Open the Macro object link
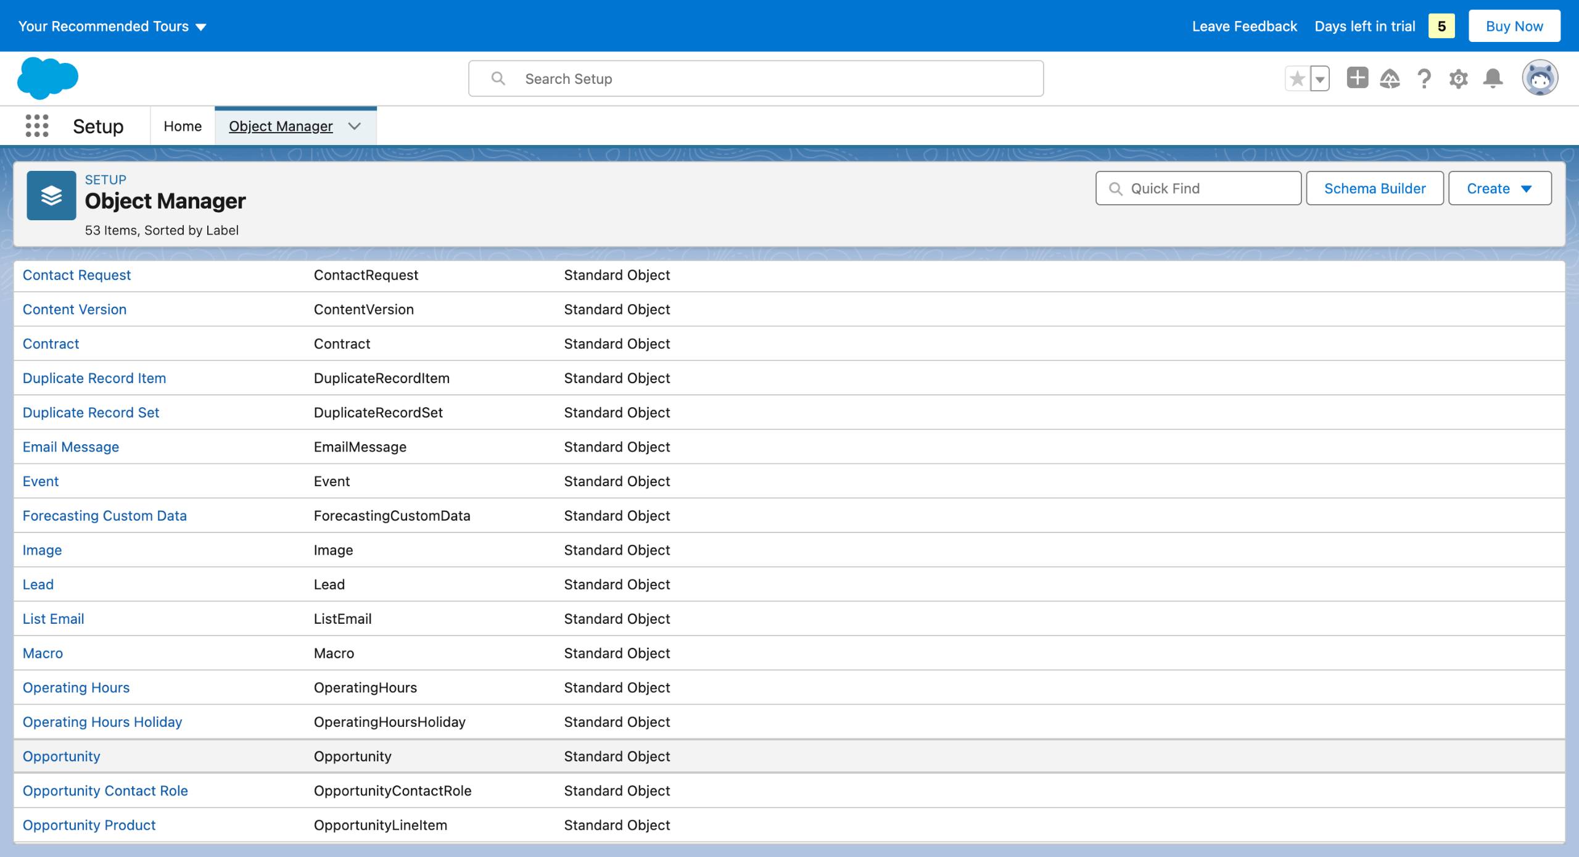The width and height of the screenshot is (1579, 857). [x=43, y=653]
